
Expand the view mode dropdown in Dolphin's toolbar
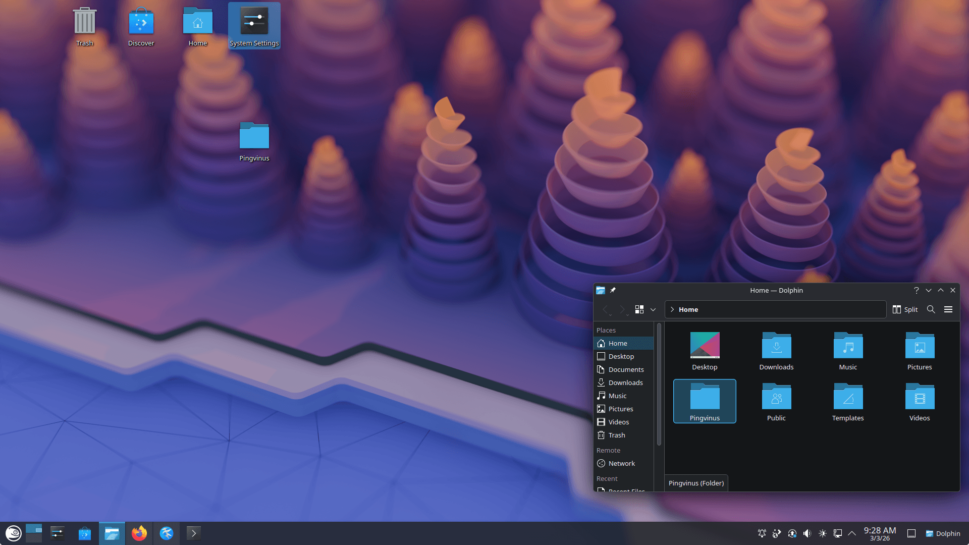[x=653, y=309]
